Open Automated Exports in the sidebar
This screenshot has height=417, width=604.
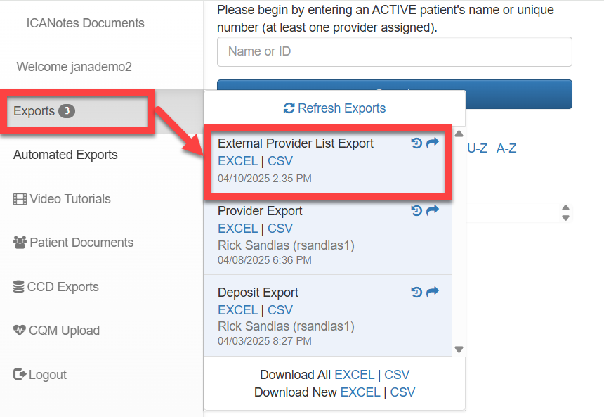click(x=65, y=155)
